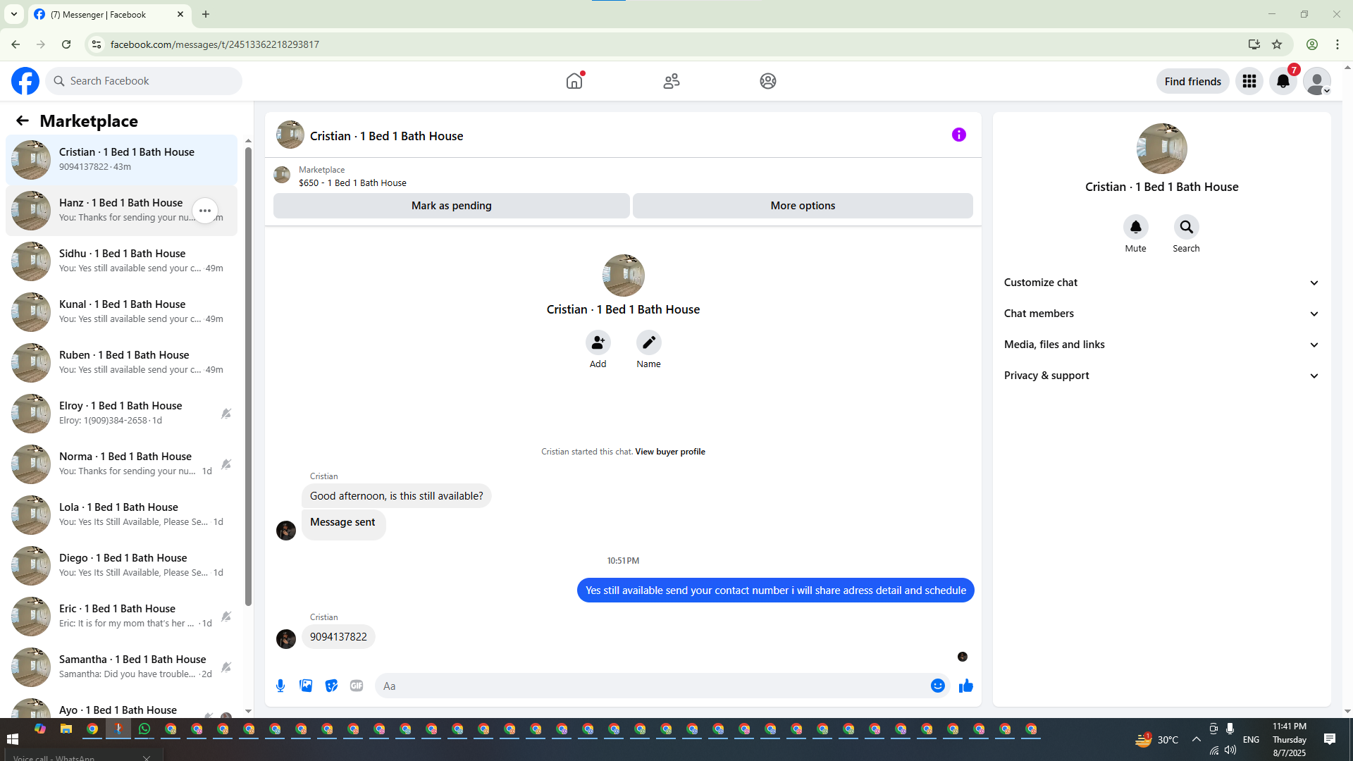Send a thumbs-up like
The image size is (1353, 761).
(965, 686)
